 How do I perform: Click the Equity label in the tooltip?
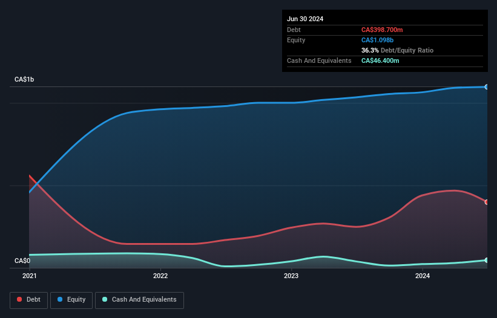point(296,40)
